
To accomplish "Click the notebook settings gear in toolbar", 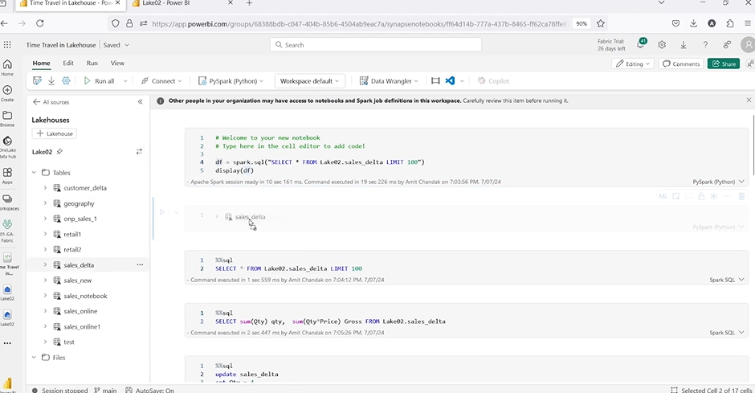I will pyautogui.click(x=66, y=81).
